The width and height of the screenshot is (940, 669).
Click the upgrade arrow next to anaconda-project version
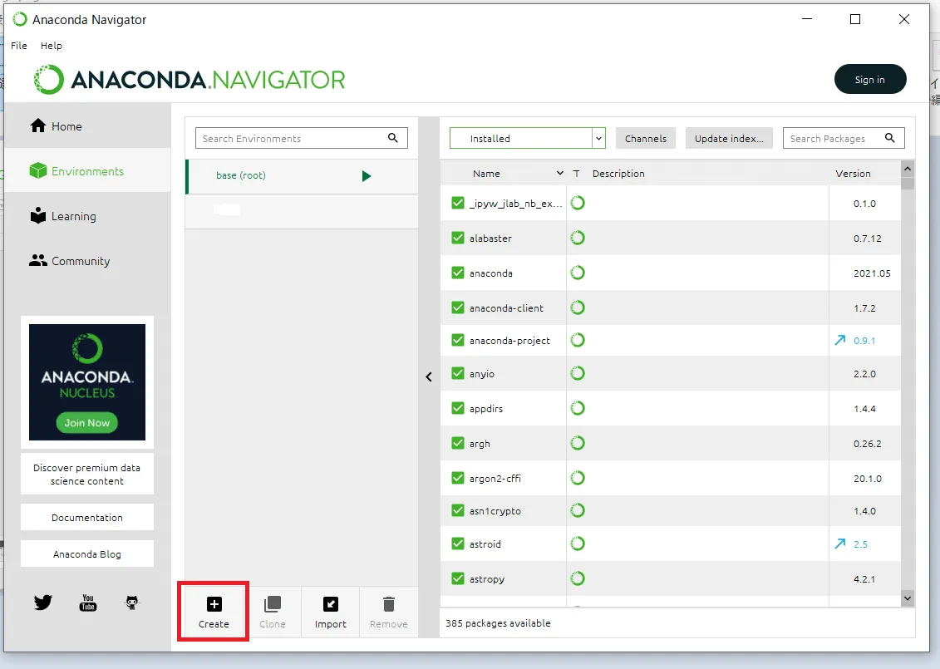[840, 341]
